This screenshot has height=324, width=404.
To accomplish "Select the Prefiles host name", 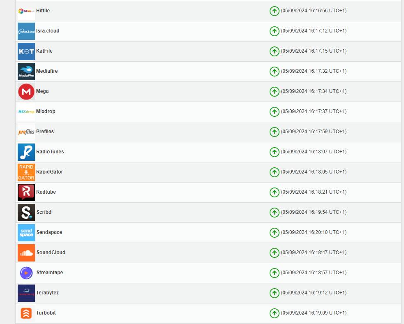I will coord(45,132).
